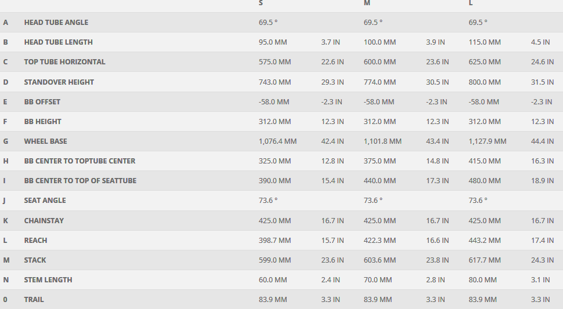Select the 80.0 MM stem length value
The image size is (563, 309).
(x=482, y=280)
